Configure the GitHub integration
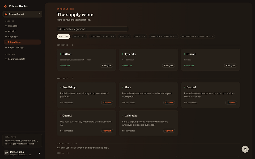The height and width of the screenshot is (159, 255). (106, 65)
